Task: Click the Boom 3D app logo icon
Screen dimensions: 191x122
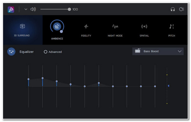Action: [x=11, y=9]
